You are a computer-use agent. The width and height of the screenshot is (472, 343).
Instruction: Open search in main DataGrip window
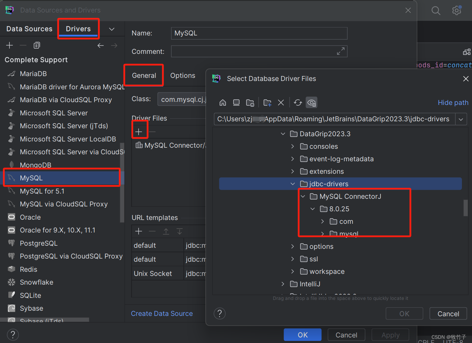(x=436, y=11)
